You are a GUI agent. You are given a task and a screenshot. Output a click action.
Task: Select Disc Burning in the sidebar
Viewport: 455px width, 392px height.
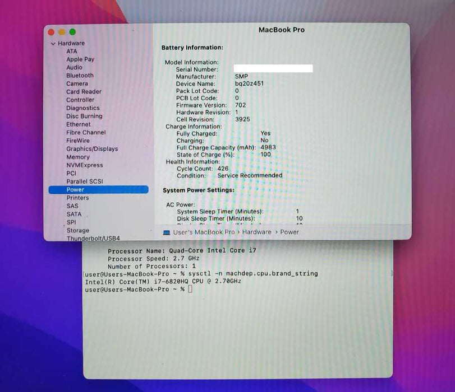[84, 116]
